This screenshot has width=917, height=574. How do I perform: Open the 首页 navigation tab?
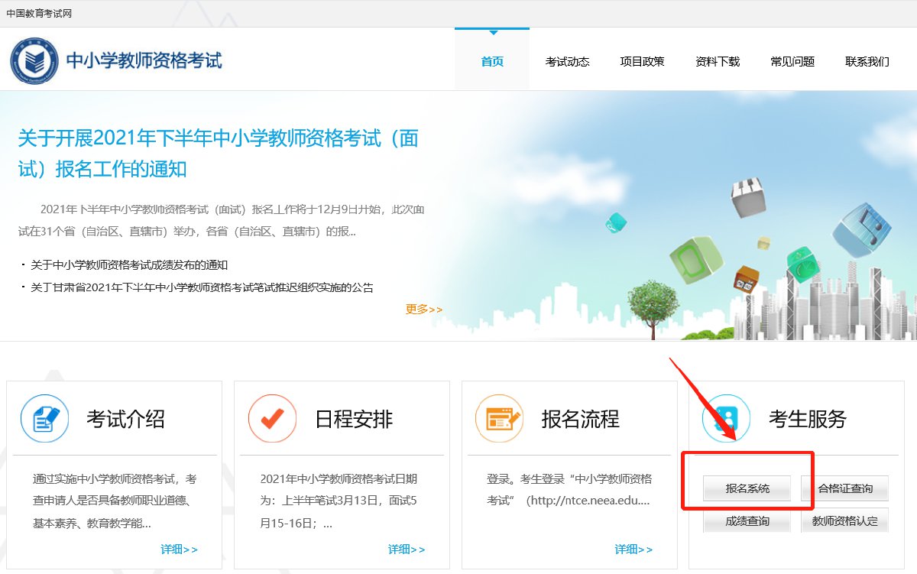pyautogui.click(x=492, y=62)
